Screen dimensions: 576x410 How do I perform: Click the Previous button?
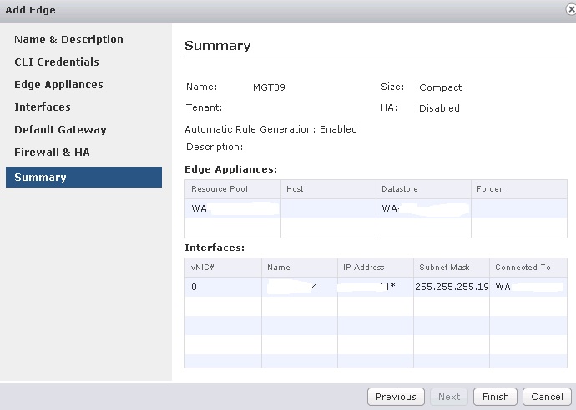pos(396,397)
